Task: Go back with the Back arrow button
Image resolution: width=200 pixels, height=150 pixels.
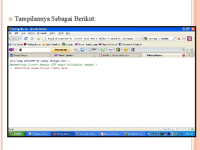Action: click(12, 39)
